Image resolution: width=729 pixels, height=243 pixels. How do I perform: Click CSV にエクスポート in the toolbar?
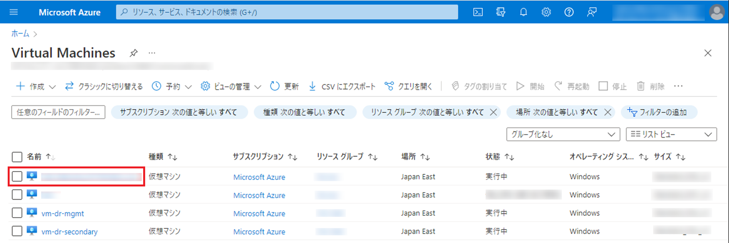(342, 87)
